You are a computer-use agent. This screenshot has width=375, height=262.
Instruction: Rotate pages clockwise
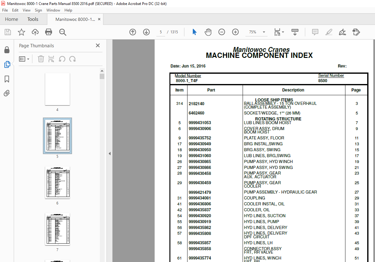(x=73, y=59)
